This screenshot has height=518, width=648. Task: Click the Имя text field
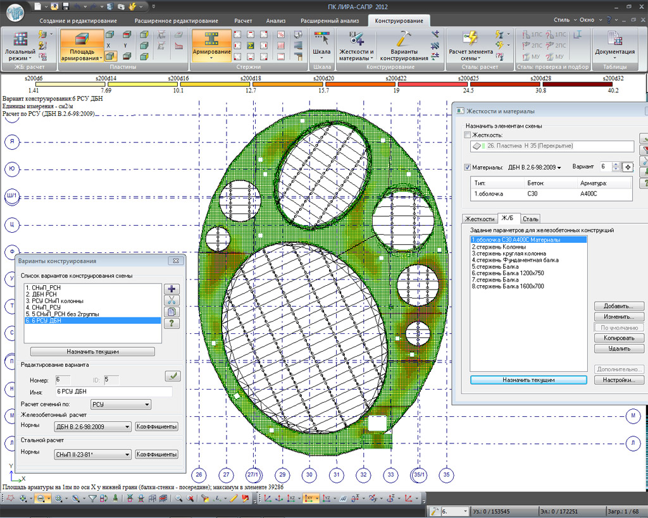click(113, 392)
